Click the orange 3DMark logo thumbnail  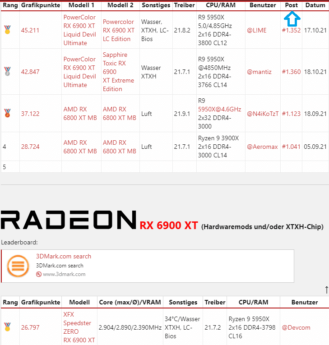click(x=18, y=266)
